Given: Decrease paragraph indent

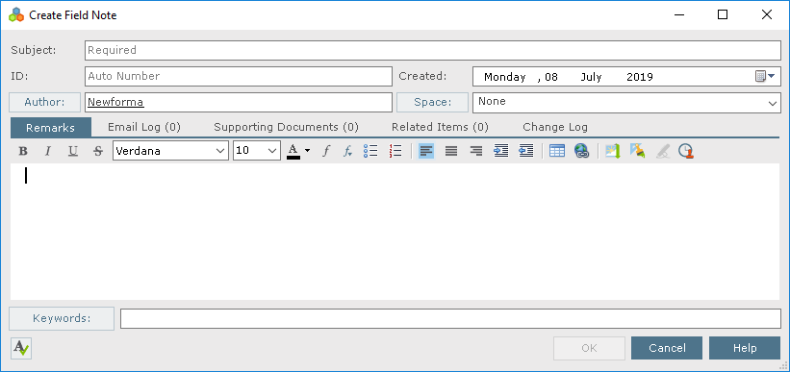Looking at the screenshot, I should click(x=526, y=151).
